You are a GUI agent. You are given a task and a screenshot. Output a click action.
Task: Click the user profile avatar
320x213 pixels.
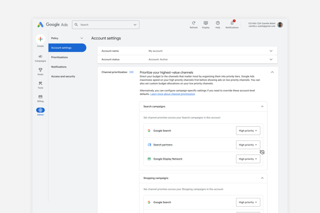(x=280, y=25)
